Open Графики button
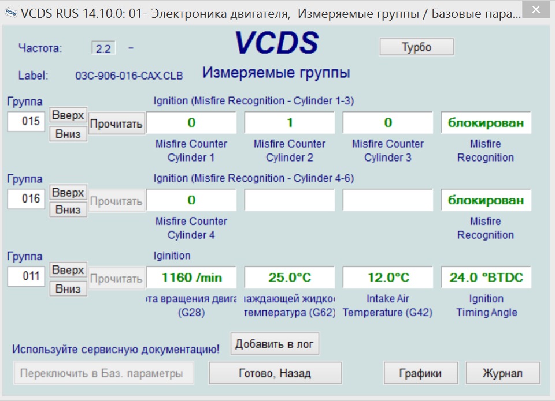 pyautogui.click(x=420, y=373)
